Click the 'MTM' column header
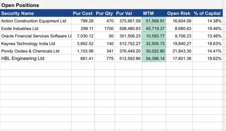This screenshot has width=226, height=131. click(x=154, y=13)
